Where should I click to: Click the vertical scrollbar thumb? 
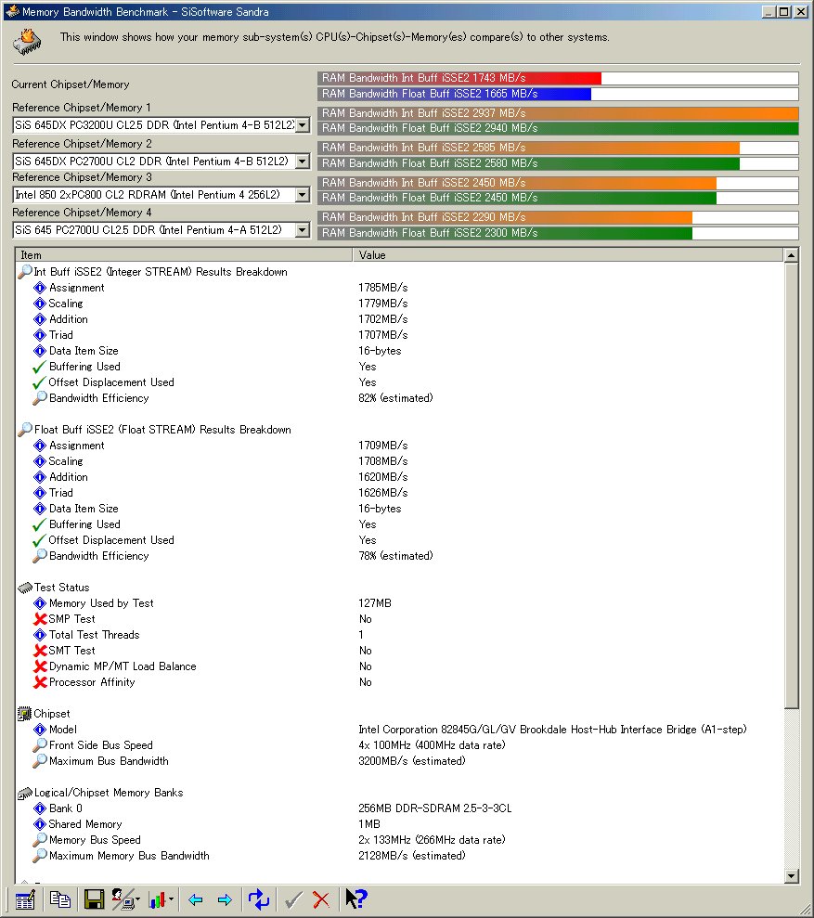click(791, 485)
